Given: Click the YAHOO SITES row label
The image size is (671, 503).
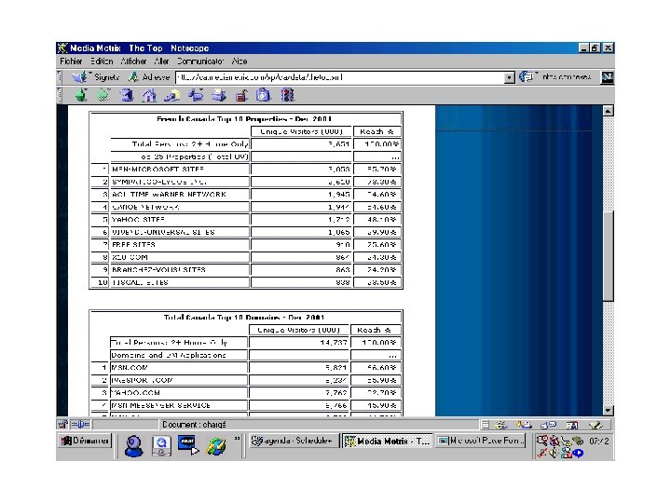Looking at the screenshot, I should pos(138,220).
